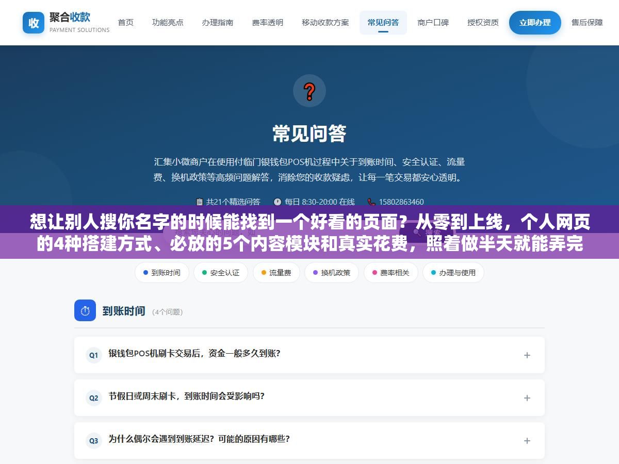
Task: Click the Q1 number badge
Action: click(94, 355)
